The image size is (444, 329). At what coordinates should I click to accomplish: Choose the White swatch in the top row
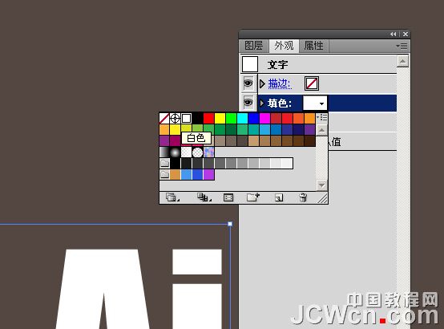[x=186, y=118]
